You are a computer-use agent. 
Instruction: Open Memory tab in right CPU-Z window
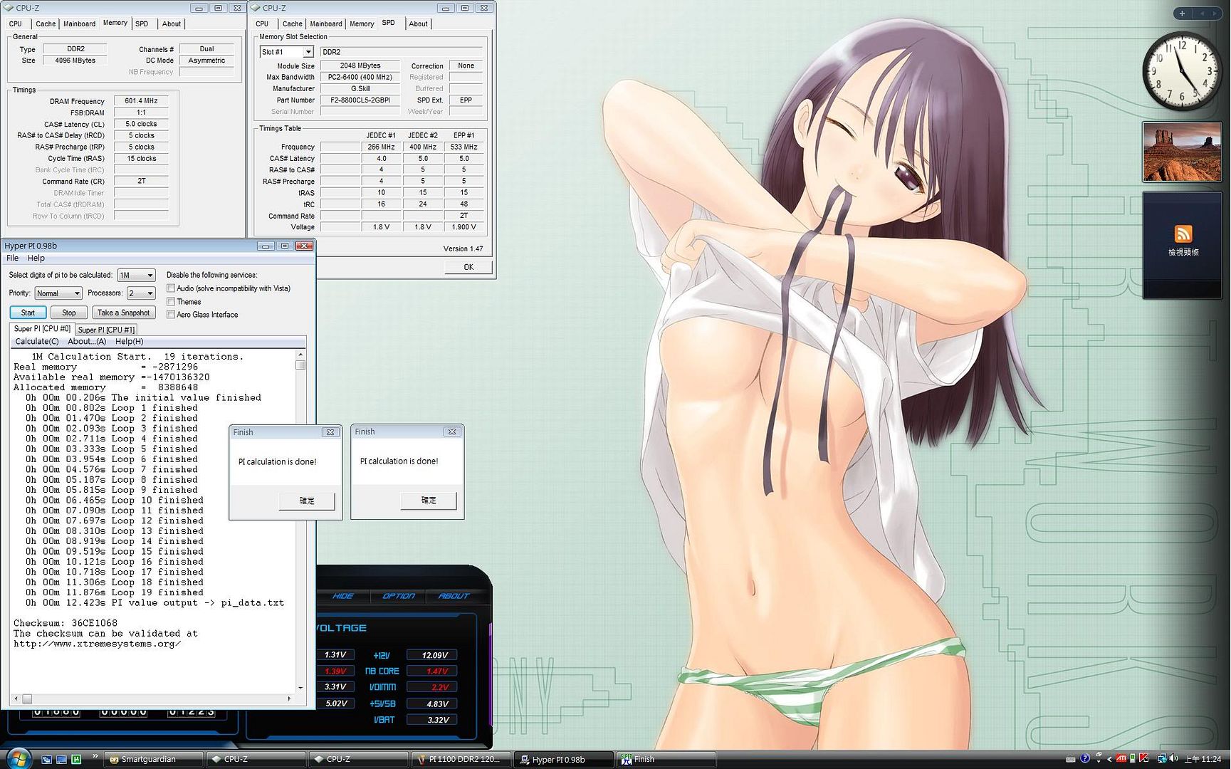tap(362, 24)
